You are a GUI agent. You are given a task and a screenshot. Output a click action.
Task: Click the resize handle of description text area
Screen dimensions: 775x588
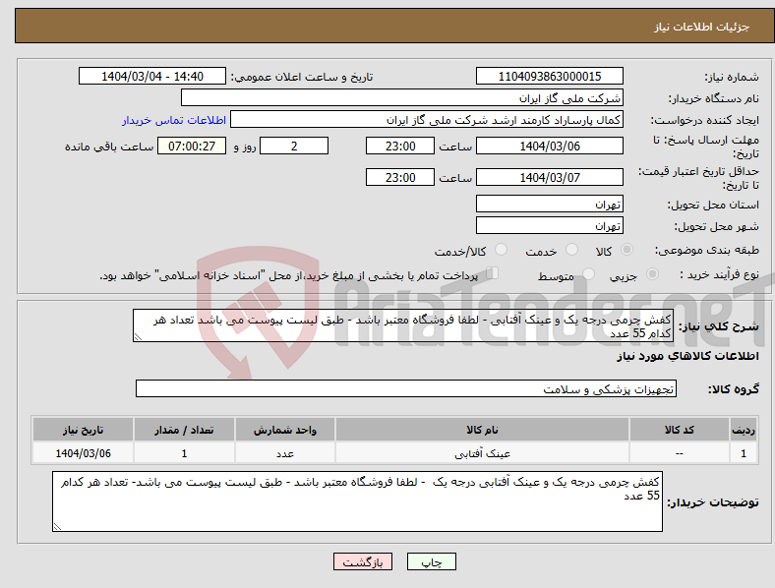pyautogui.click(x=138, y=337)
